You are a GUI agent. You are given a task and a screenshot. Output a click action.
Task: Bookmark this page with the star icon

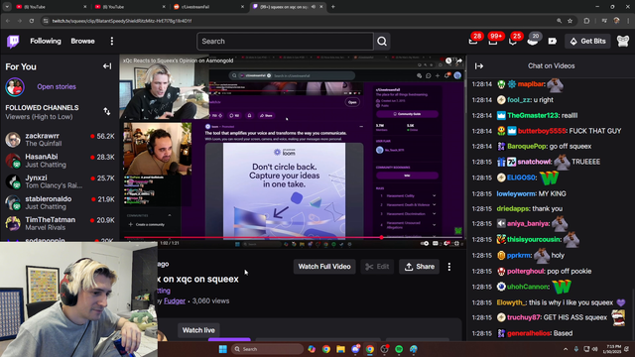[570, 21]
